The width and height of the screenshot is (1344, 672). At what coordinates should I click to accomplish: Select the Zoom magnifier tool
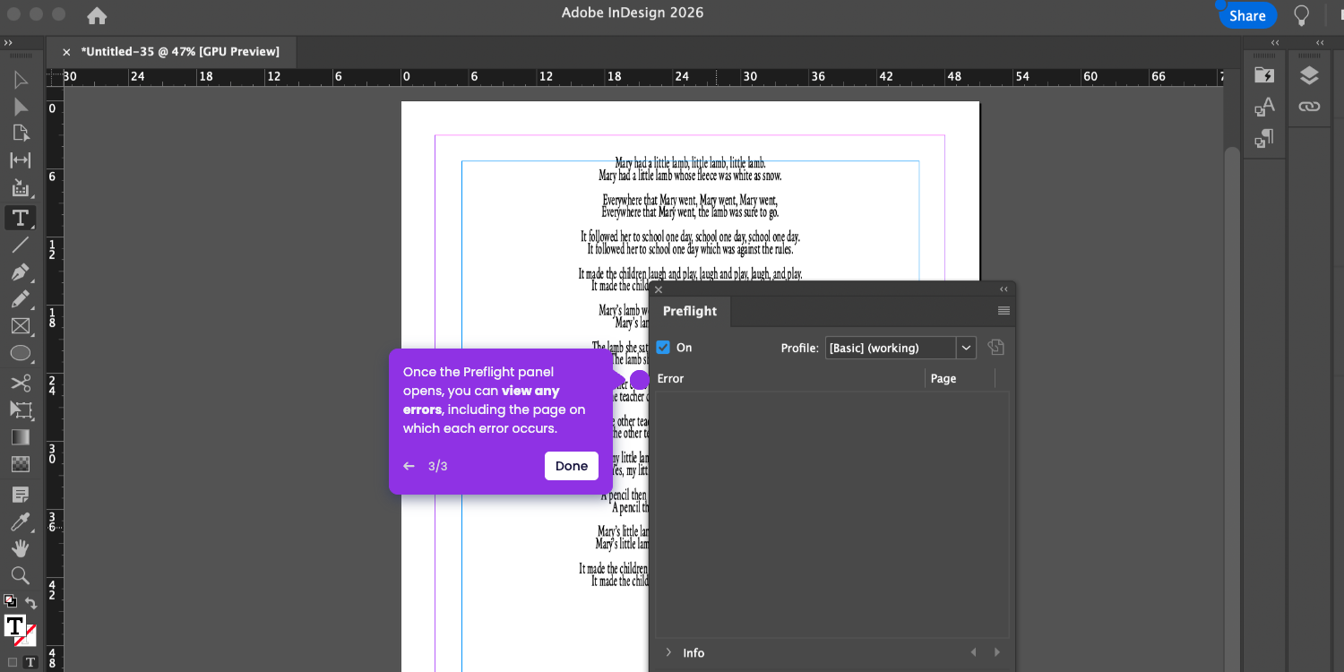(x=21, y=575)
